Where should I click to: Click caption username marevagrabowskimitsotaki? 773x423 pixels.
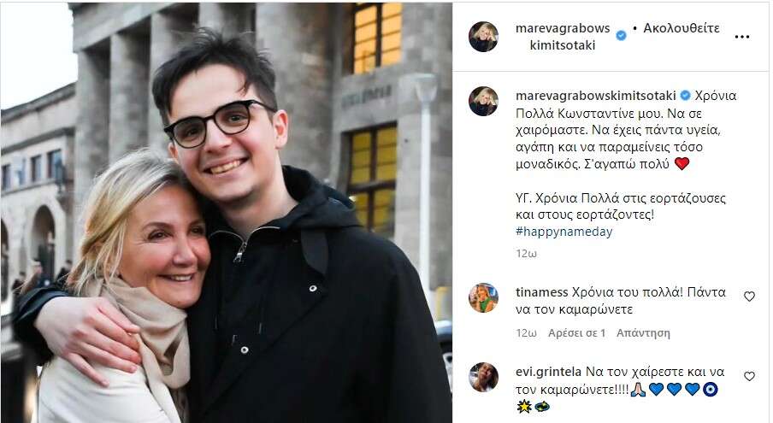click(x=595, y=96)
